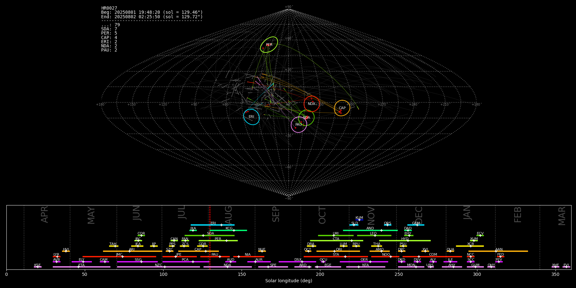Click the KUM shower bar in timeline
Screen dimensions: 576x288
359,220
